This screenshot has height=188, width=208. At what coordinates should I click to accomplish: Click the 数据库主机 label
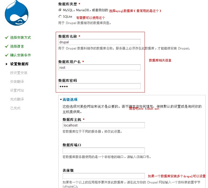coord(72,120)
